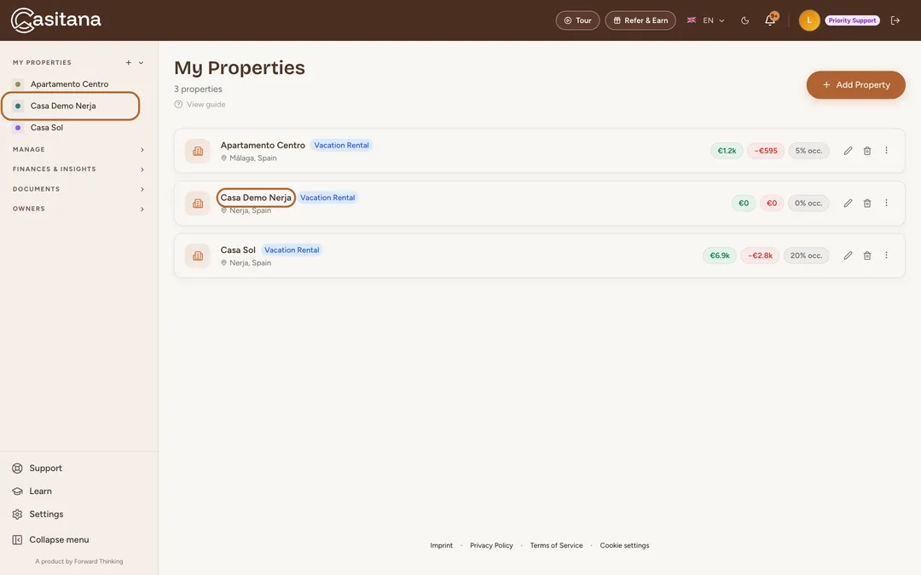Open more options for Casa Demo Nerja

886,203
